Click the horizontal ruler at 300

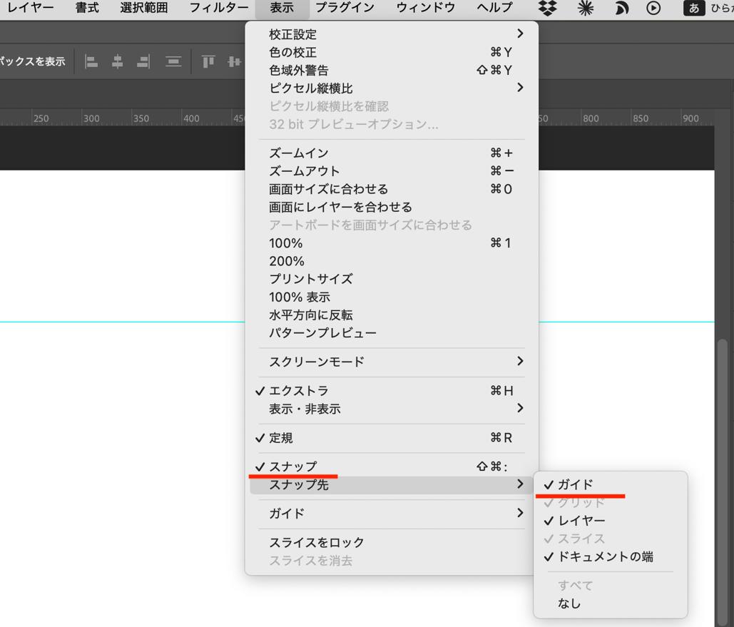coord(91,118)
